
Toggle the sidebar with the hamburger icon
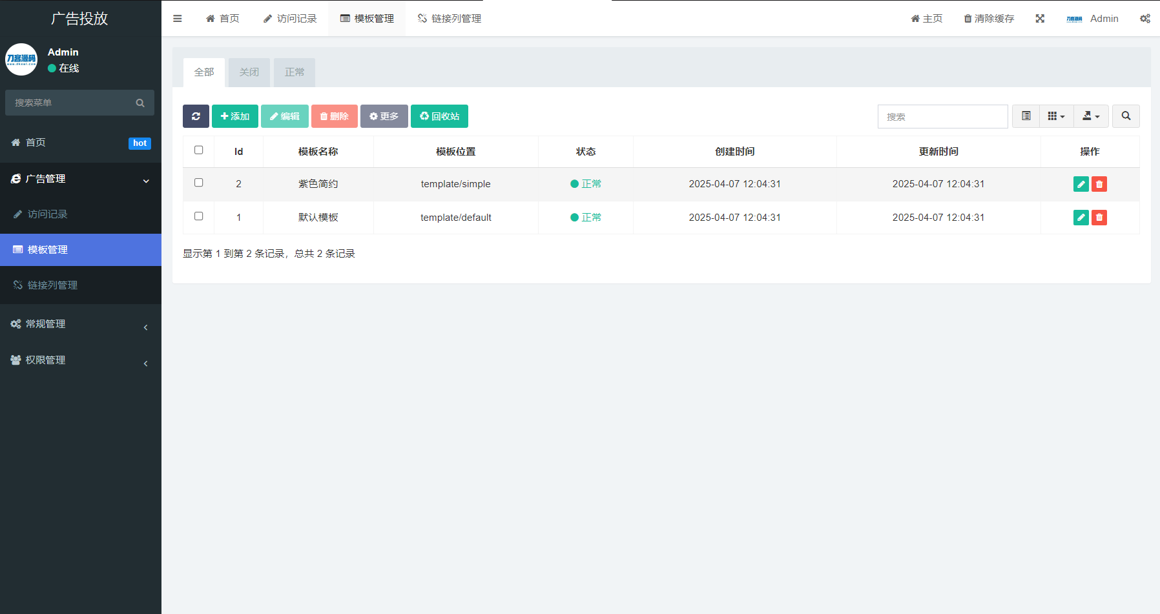point(178,18)
